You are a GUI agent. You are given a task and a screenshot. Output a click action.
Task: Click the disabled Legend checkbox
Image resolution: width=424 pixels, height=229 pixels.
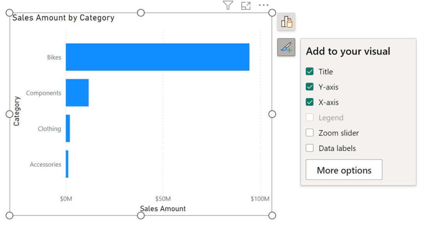pyautogui.click(x=310, y=117)
